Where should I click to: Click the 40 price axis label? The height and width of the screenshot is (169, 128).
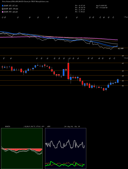[x=123, y=76]
